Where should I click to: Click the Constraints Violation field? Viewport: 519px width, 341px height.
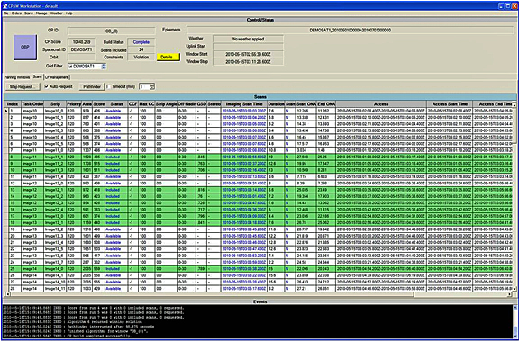coord(141,57)
